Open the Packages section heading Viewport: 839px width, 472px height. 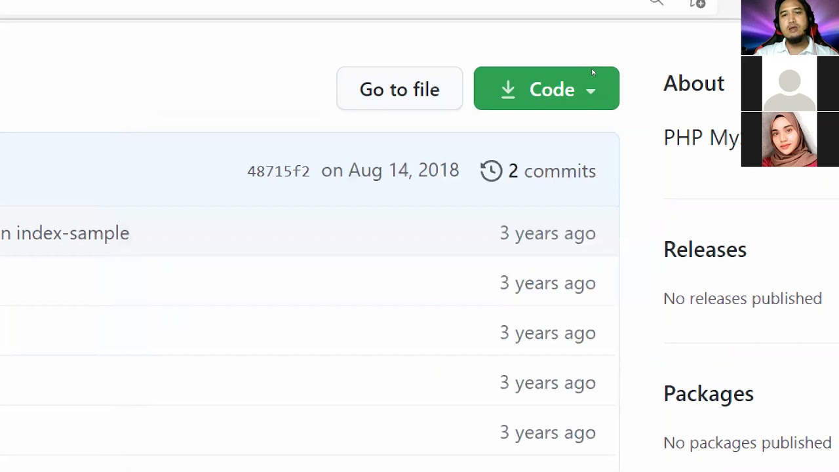[708, 394]
